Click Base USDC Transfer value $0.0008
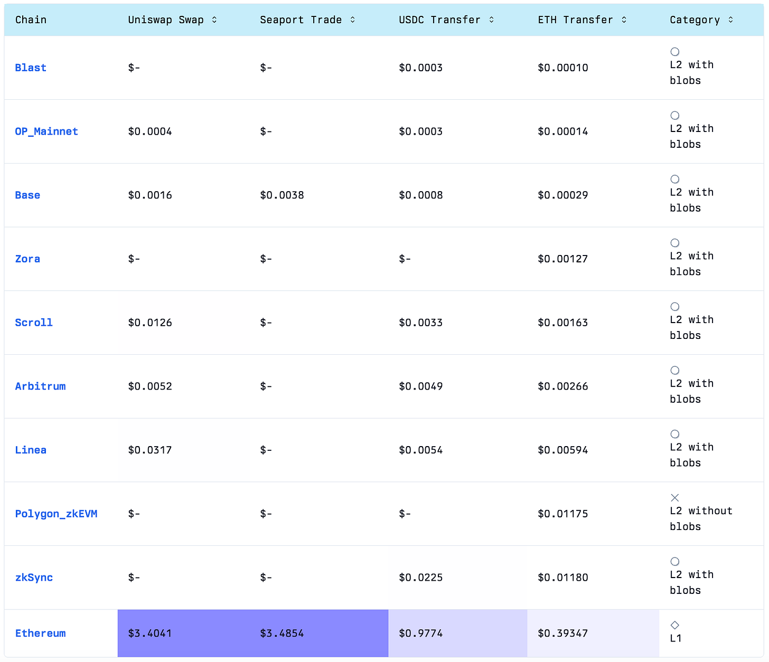Viewport: 769px width, 662px height. pos(421,195)
